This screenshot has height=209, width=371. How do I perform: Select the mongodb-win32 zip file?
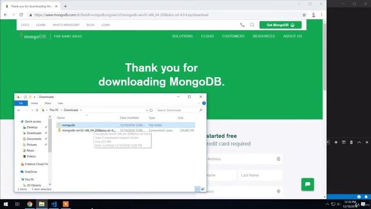tap(126, 130)
